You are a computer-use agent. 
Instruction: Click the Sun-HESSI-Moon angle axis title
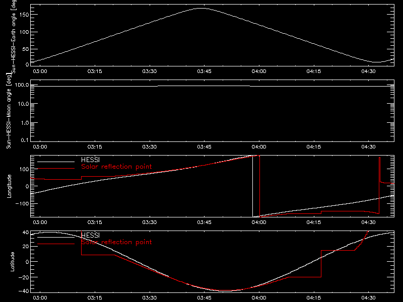pyautogui.click(x=9, y=111)
